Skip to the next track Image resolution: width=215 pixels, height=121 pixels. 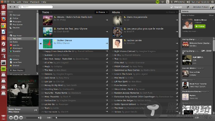21,118
